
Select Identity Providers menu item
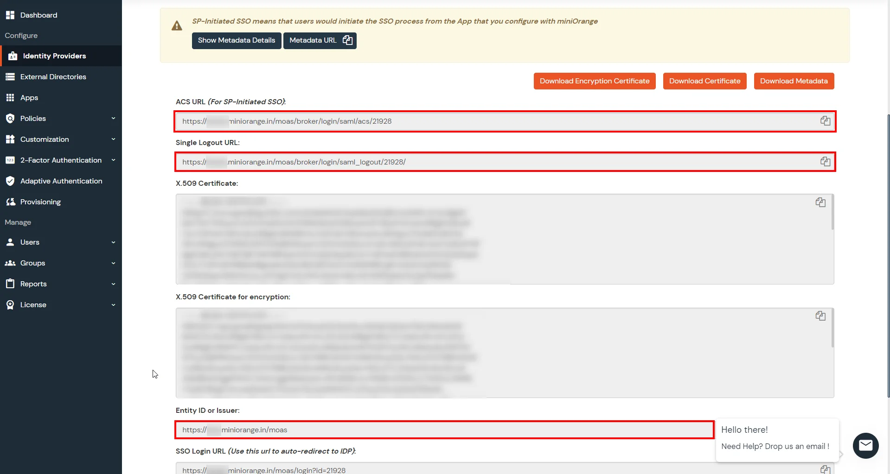click(x=61, y=56)
